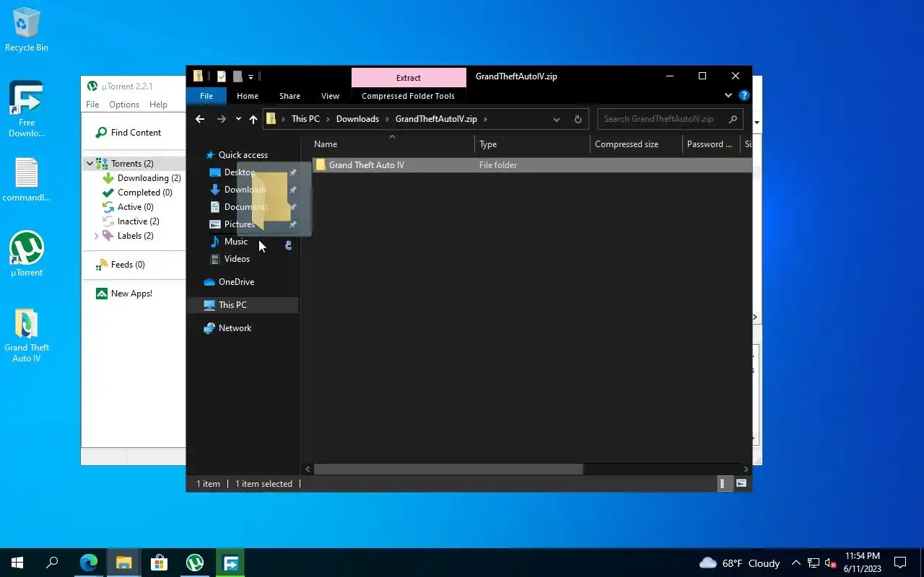
Task: Sort by the Type column header
Action: coord(532,144)
